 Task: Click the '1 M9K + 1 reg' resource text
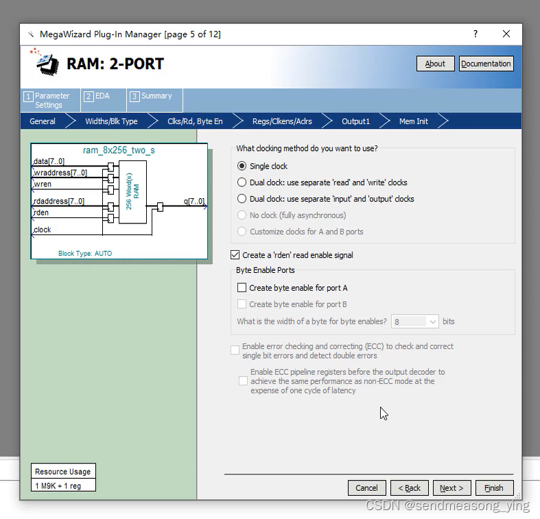click(58, 485)
